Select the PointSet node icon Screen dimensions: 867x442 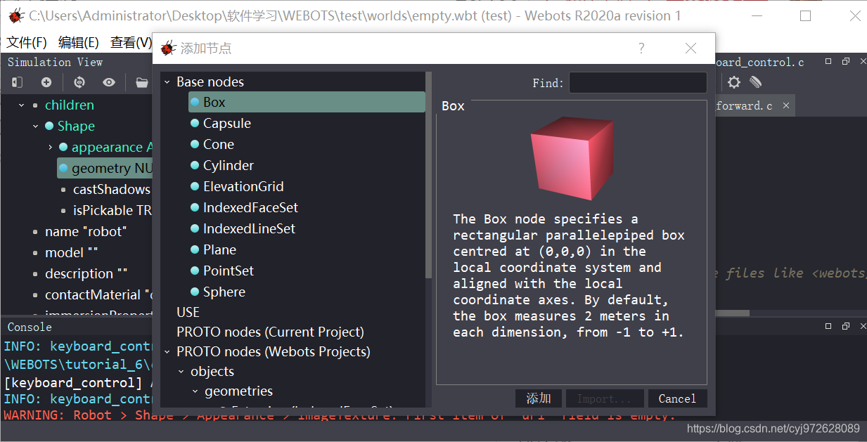pos(195,271)
